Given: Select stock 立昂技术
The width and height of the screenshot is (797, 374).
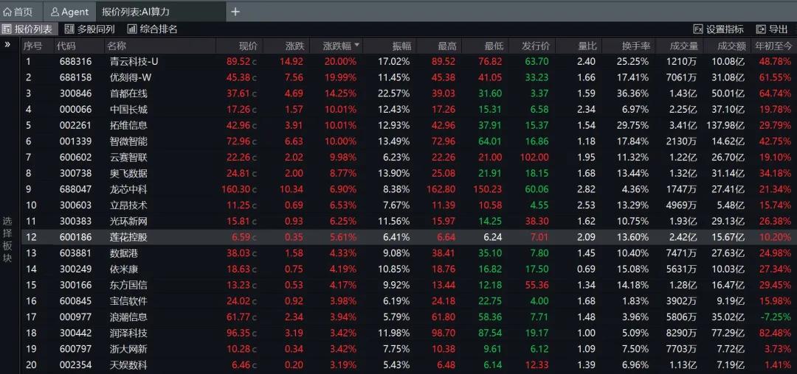Looking at the screenshot, I should click(128, 205).
